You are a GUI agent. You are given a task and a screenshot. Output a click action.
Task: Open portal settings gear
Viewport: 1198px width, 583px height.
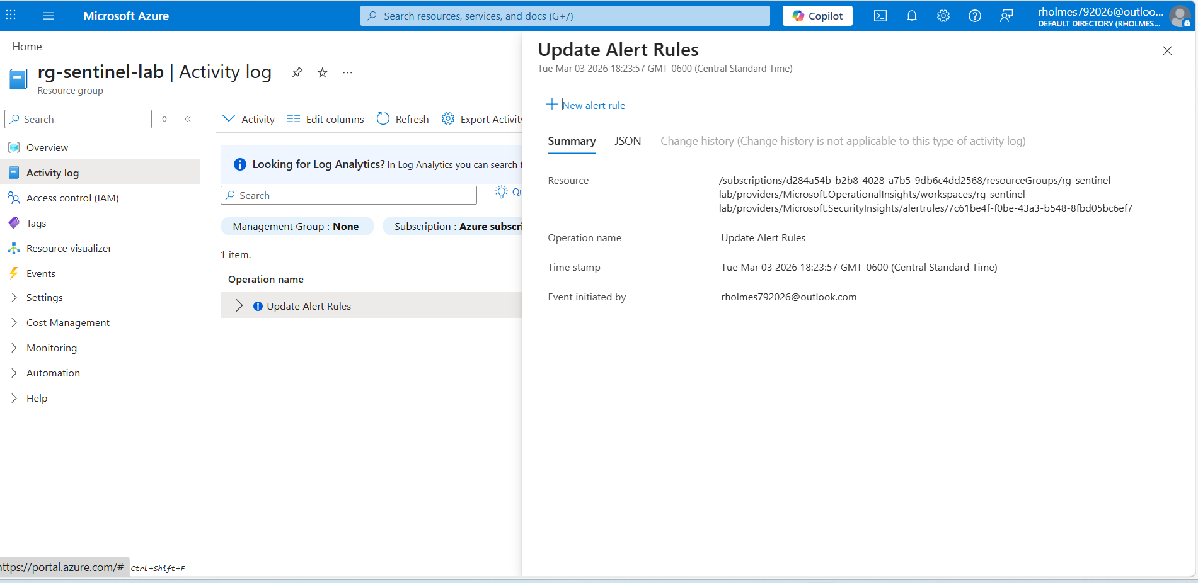pyautogui.click(x=943, y=16)
